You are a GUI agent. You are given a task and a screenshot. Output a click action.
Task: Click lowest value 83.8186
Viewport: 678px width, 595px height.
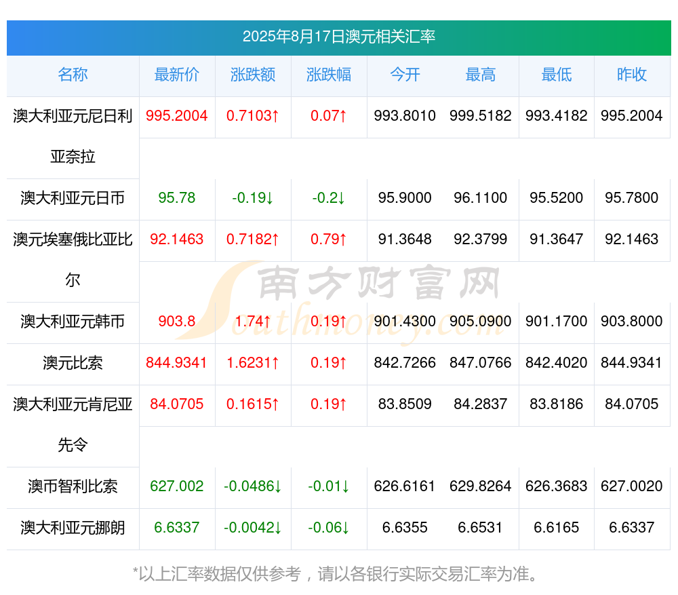(x=557, y=404)
